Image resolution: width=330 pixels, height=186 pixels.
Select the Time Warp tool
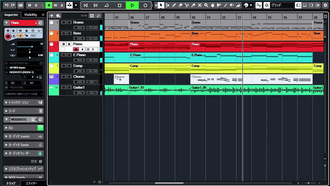tap(219, 5)
